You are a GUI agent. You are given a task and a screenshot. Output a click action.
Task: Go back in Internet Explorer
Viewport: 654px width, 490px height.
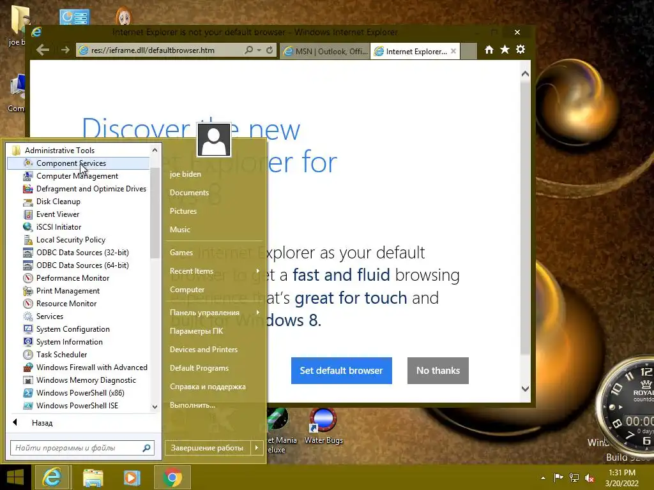[x=43, y=50]
